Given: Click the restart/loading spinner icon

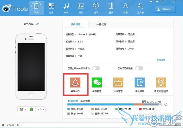Looking at the screenshot, I should tap(40, 109).
